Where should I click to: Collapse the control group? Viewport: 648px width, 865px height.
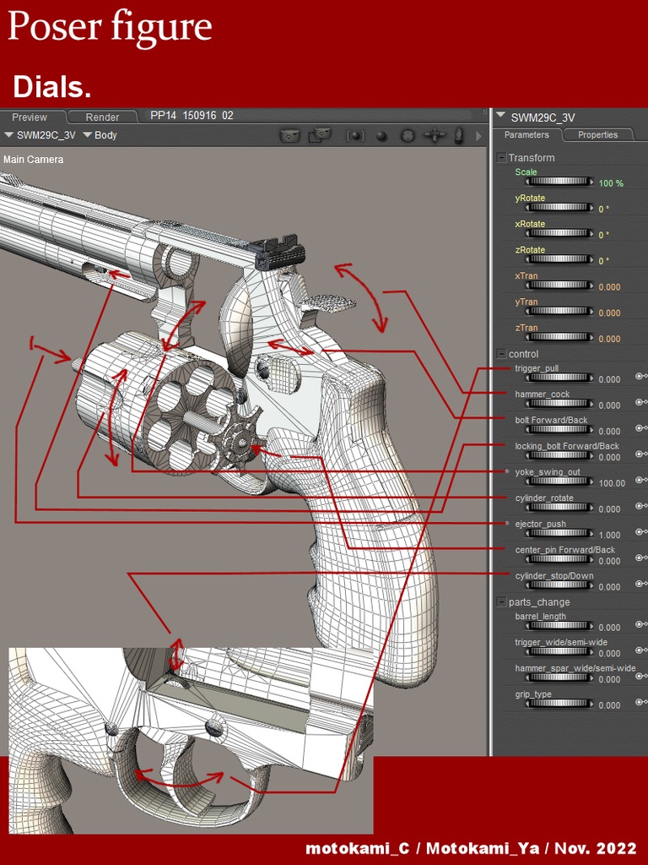click(x=501, y=354)
